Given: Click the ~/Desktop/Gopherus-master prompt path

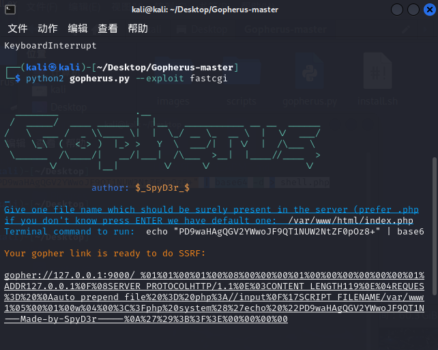Looking at the screenshot, I should [165, 68].
